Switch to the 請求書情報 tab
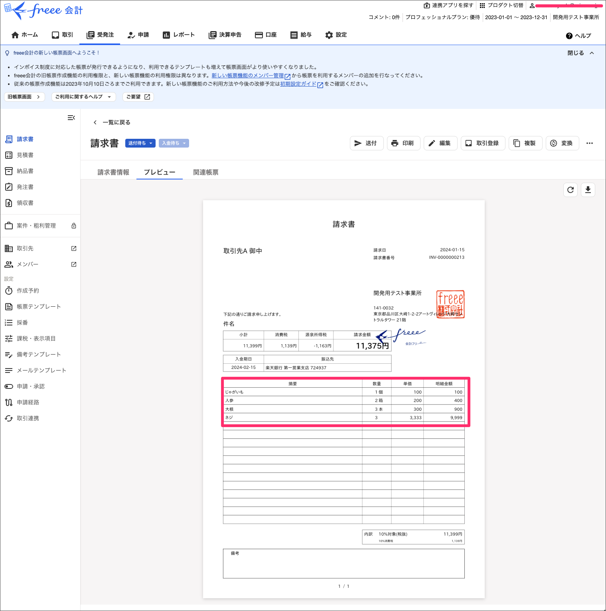The image size is (606, 611). (x=113, y=172)
